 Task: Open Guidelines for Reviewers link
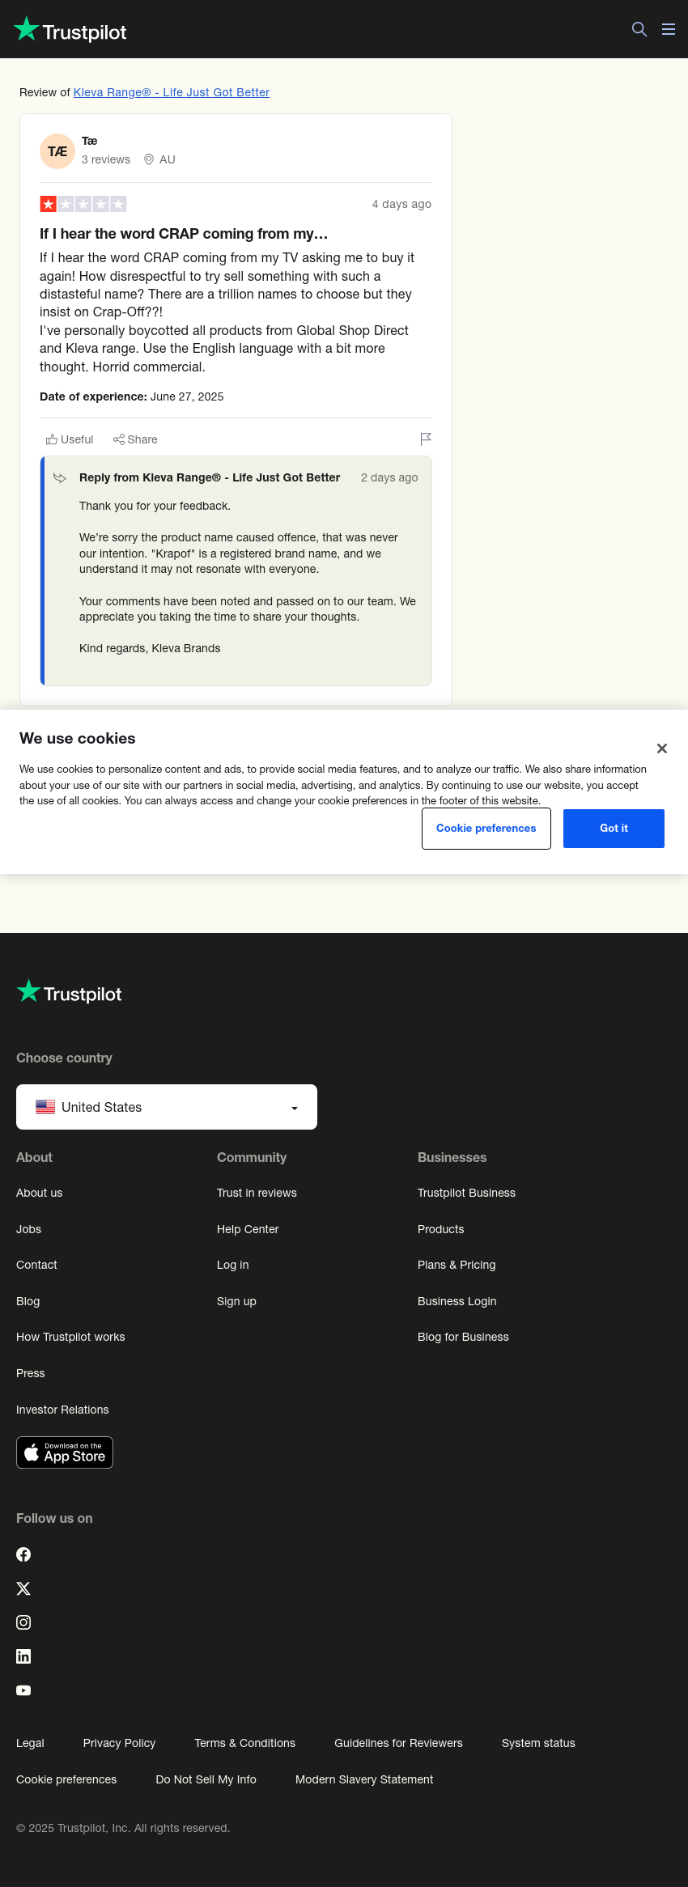(398, 1743)
